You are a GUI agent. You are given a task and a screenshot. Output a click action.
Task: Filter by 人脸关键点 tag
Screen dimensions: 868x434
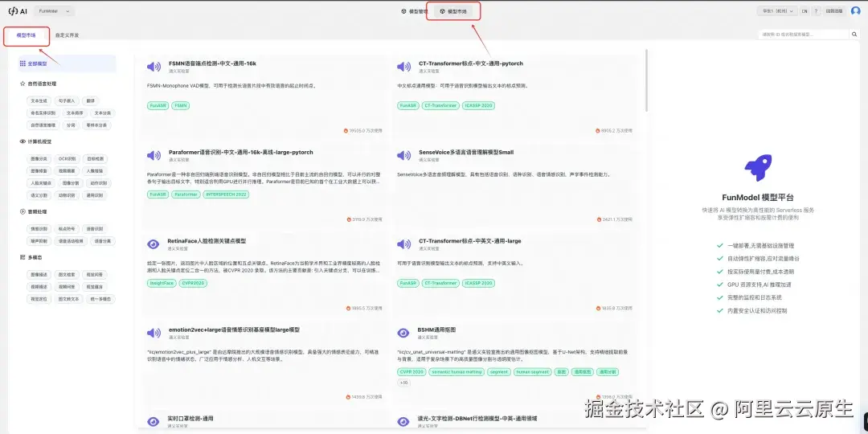tap(40, 182)
